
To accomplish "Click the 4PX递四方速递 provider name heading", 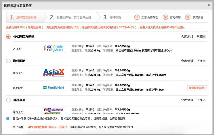I will (x=24, y=37).
